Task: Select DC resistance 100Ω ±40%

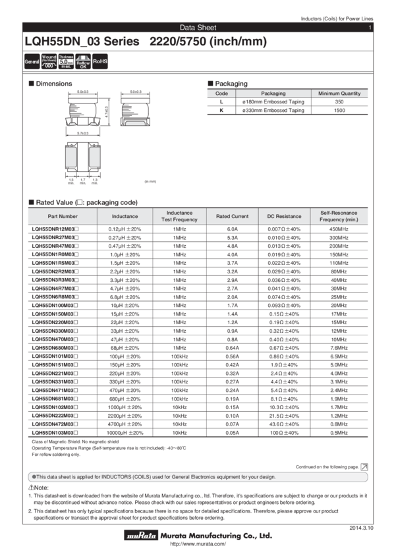Action: click(284, 433)
